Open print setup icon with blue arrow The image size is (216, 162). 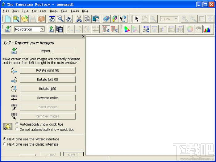coord(52,19)
